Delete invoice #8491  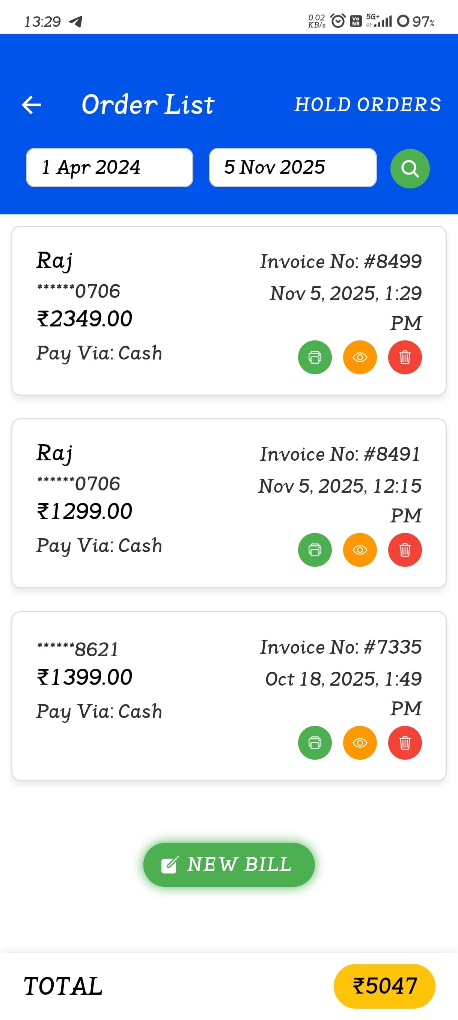pos(405,549)
